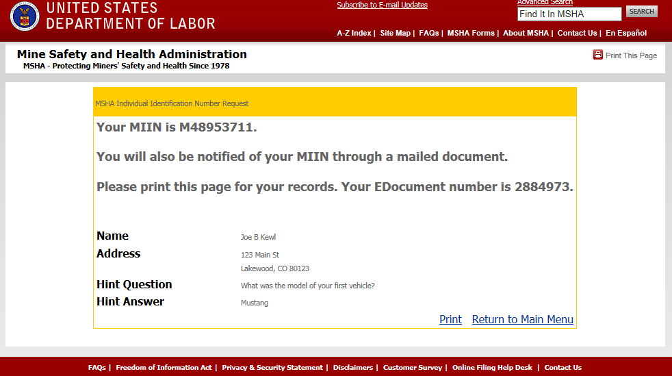Open Online Filing Help Desk footer link
The image size is (672, 376).
click(493, 367)
